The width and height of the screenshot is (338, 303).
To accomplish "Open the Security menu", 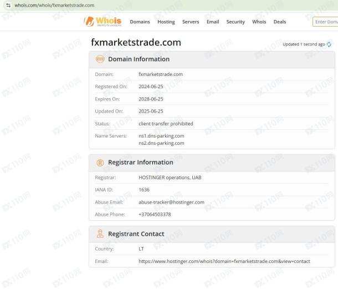I will tap(235, 22).
